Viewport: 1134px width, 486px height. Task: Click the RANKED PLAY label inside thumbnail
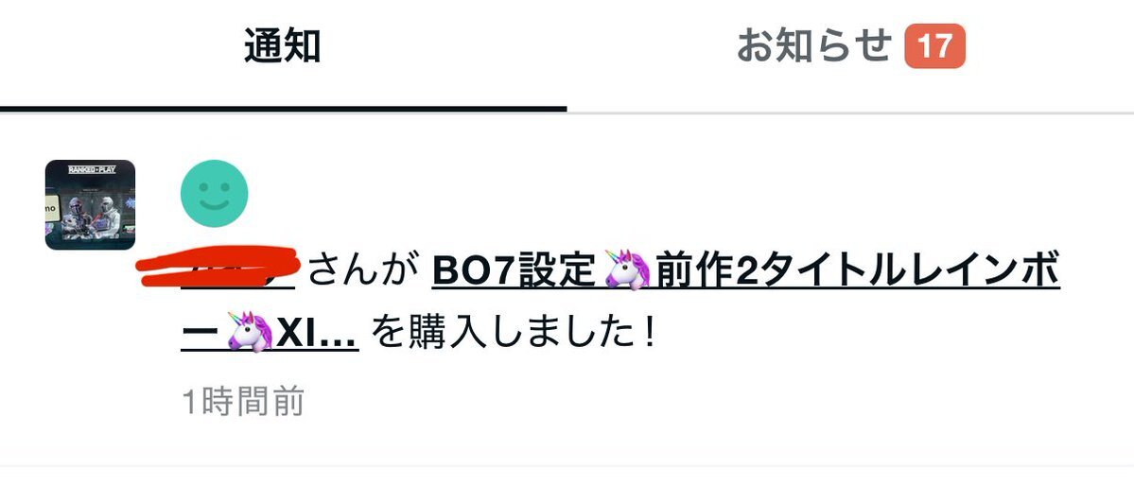(91, 170)
